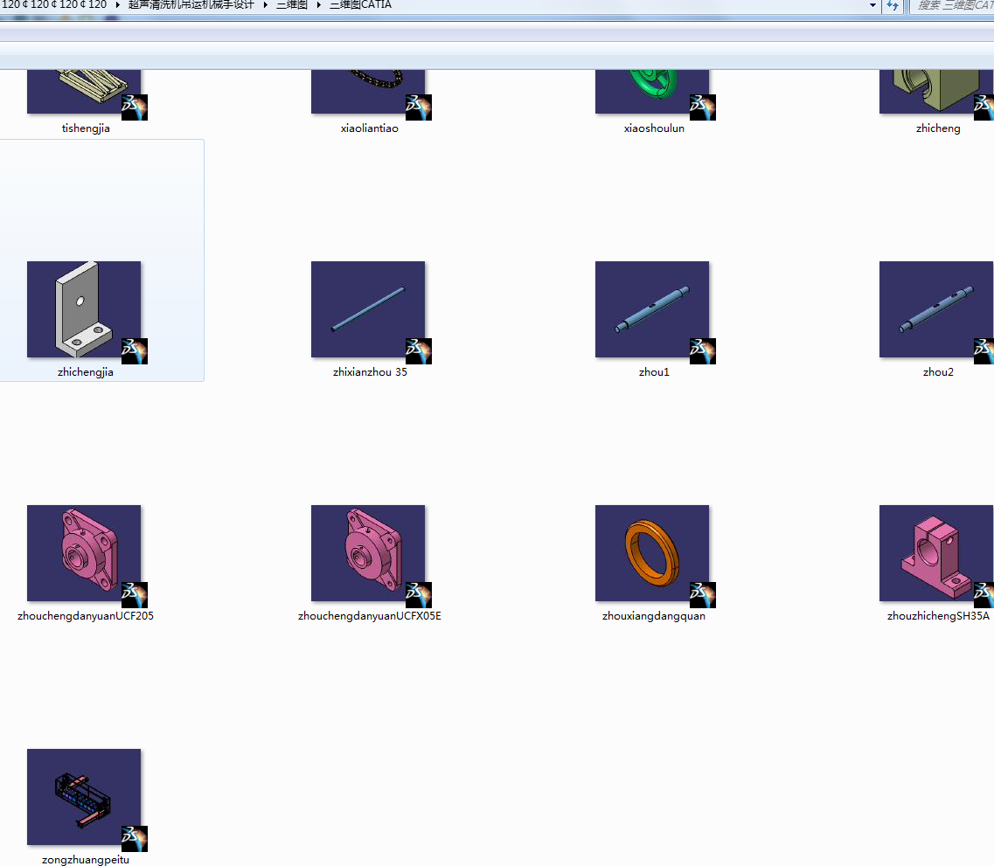Click 三维图CATIA in the address breadcrumb
This screenshot has width=994, height=866.
(360, 4)
